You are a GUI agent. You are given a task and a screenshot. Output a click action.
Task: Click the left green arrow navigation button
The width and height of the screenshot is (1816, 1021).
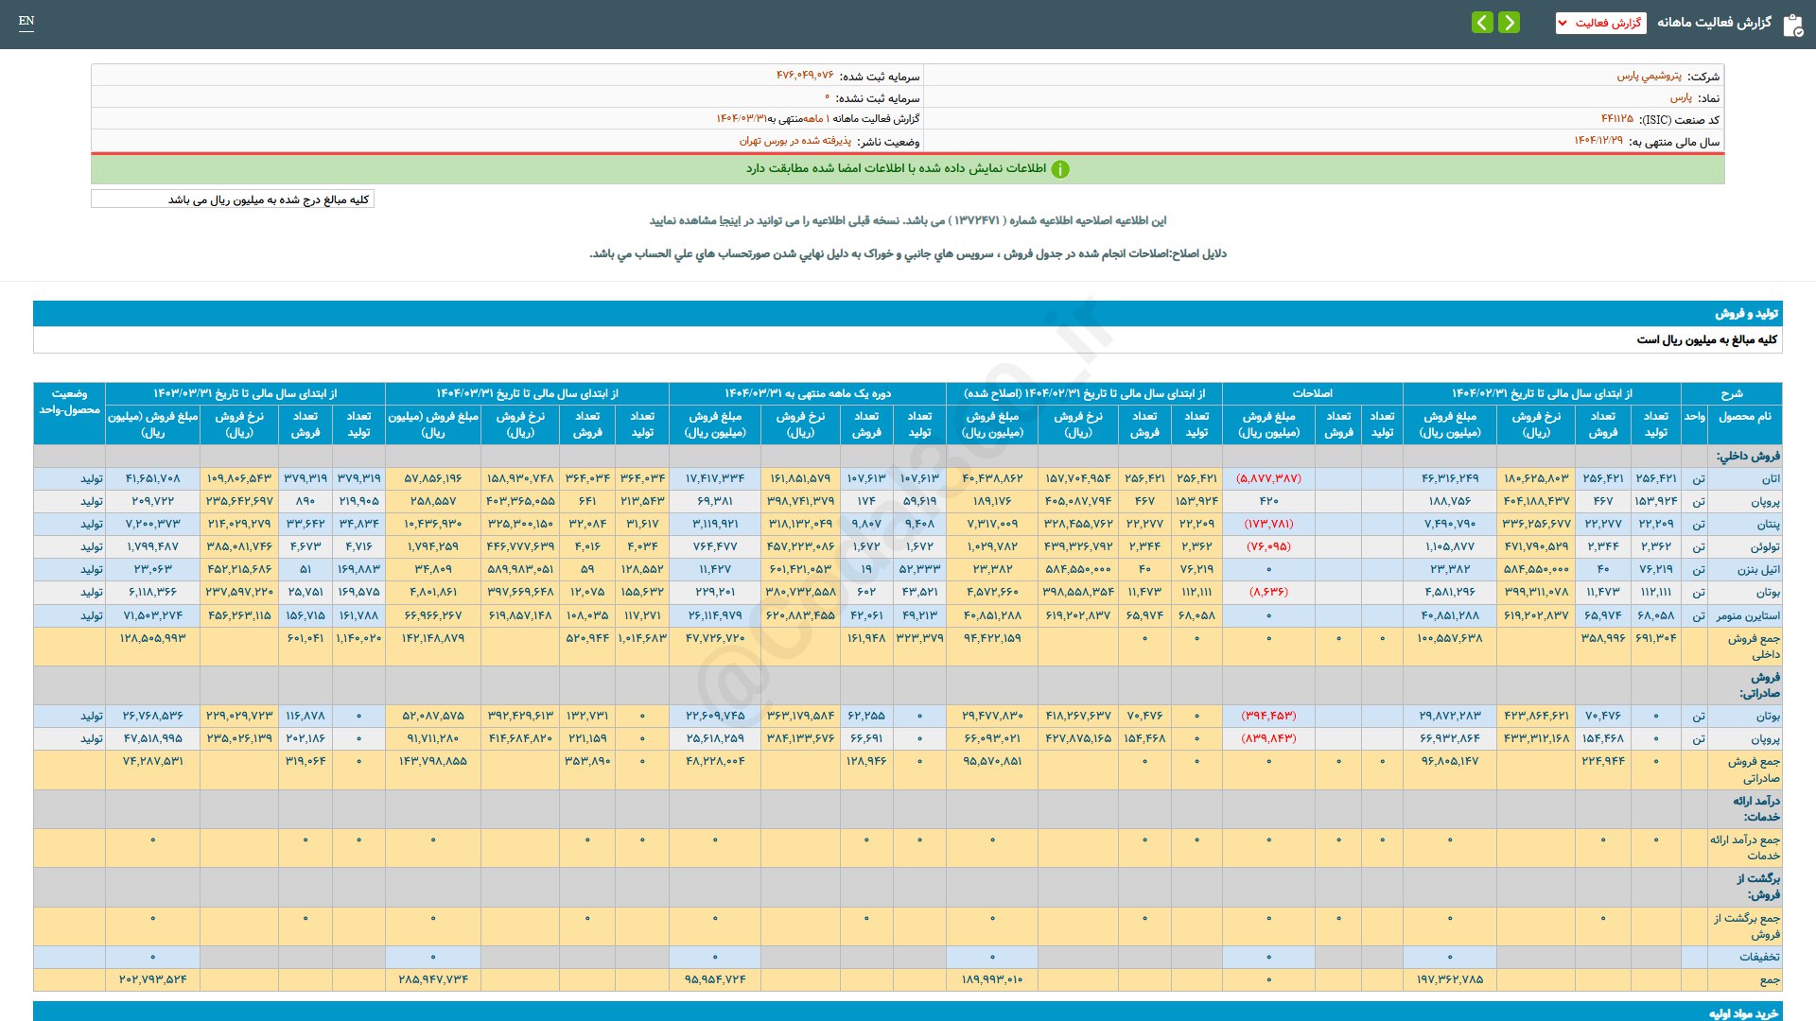click(1483, 22)
